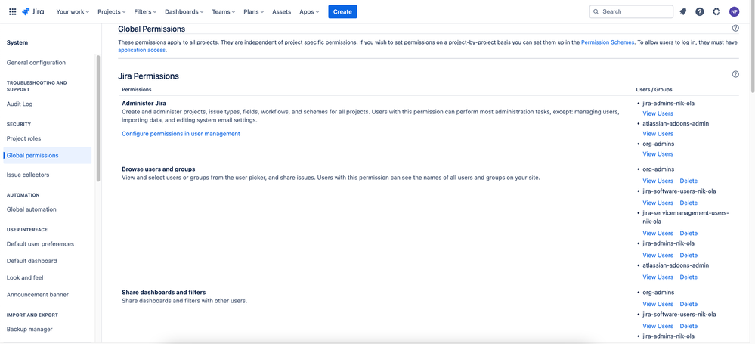The height and width of the screenshot is (344, 755).
Task: Open Global automation in the sidebar
Action: 31,209
